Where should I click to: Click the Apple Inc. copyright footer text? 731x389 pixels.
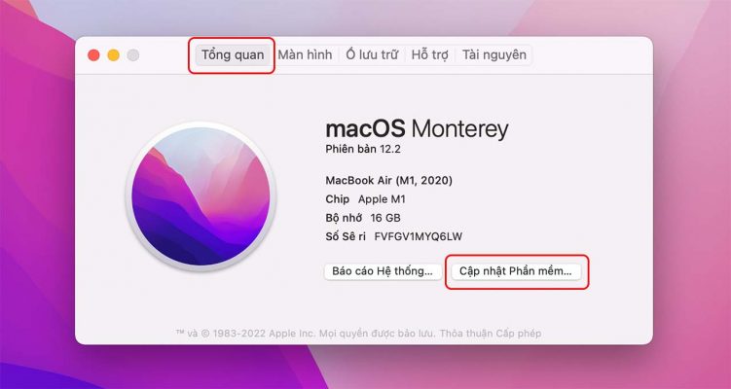pos(307,334)
